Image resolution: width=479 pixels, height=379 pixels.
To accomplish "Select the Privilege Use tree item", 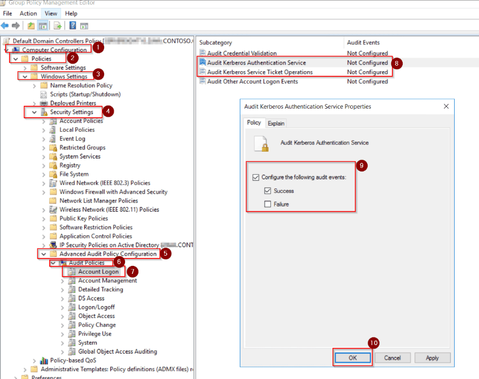I will point(94,334).
